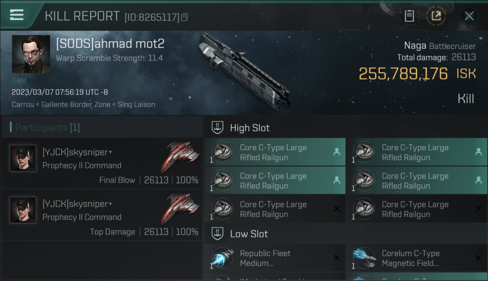Inspect the Naga battlecruiser image
Screen dimensions: 488x281
click(x=244, y=71)
